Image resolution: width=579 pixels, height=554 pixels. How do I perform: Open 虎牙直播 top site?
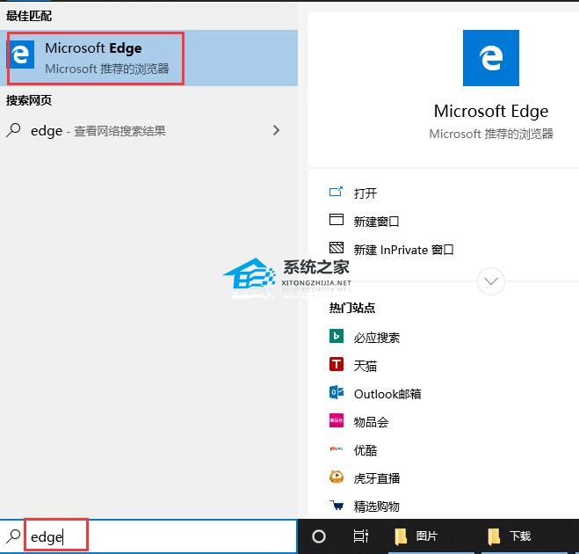[377, 478]
